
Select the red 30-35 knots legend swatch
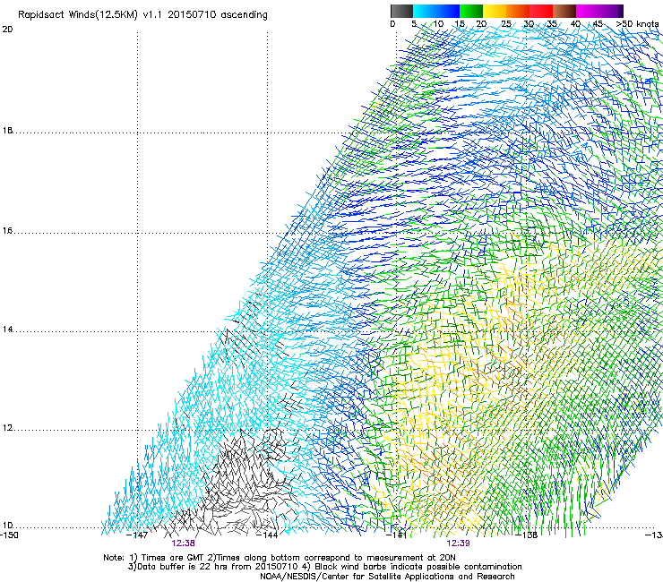coord(540,11)
